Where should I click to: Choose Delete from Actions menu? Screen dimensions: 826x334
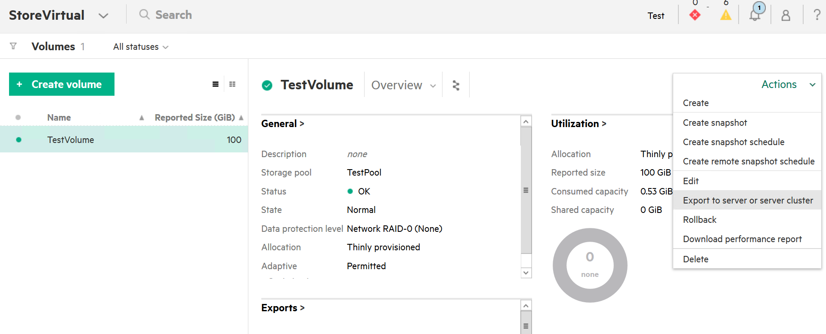click(747, 259)
